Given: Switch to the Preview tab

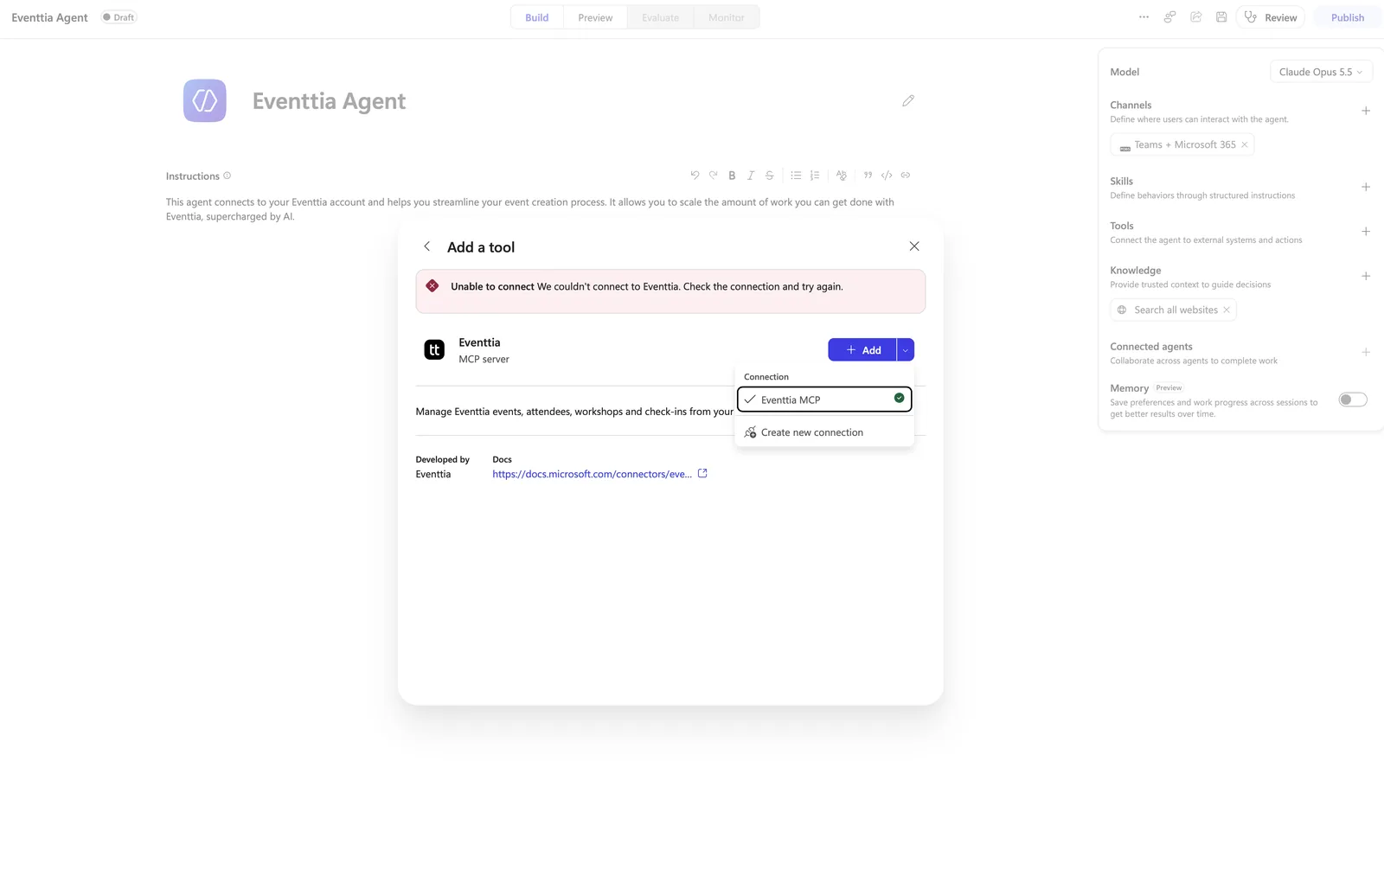Looking at the screenshot, I should (595, 17).
